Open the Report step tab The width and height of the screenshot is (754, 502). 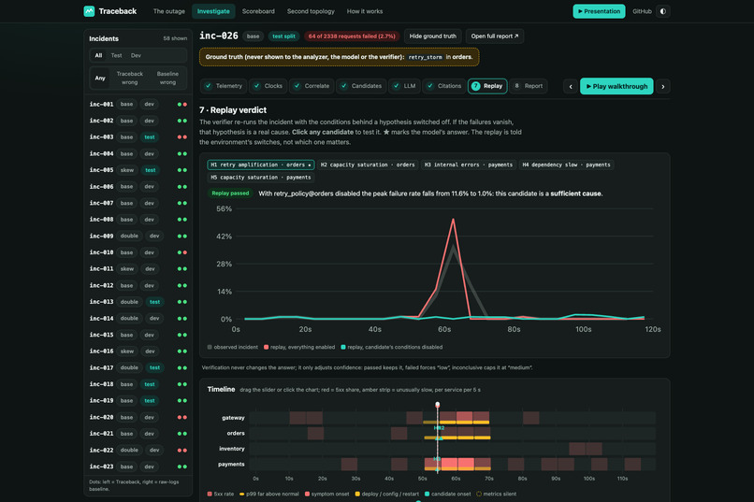pos(528,86)
